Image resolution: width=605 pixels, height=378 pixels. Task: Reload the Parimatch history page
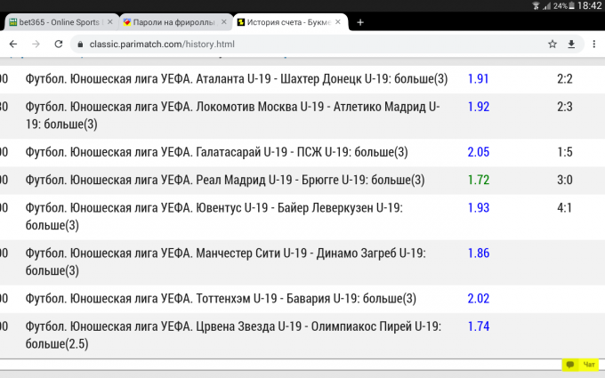58,44
